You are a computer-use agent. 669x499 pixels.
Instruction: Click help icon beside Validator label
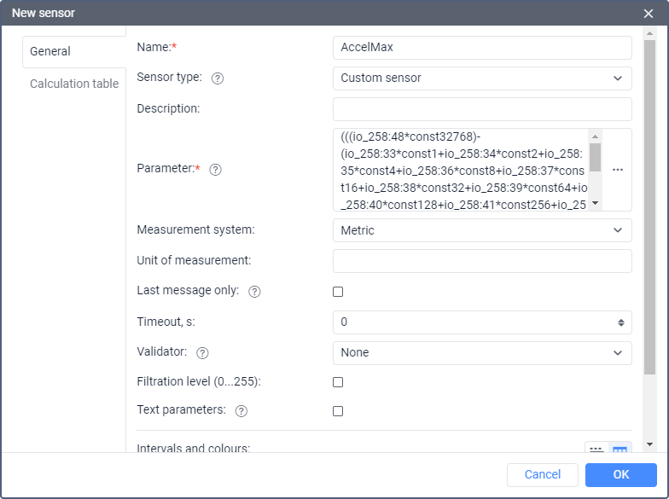pos(202,352)
